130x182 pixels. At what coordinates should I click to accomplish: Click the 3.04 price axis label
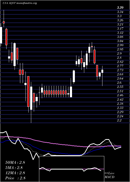point(120,41)
